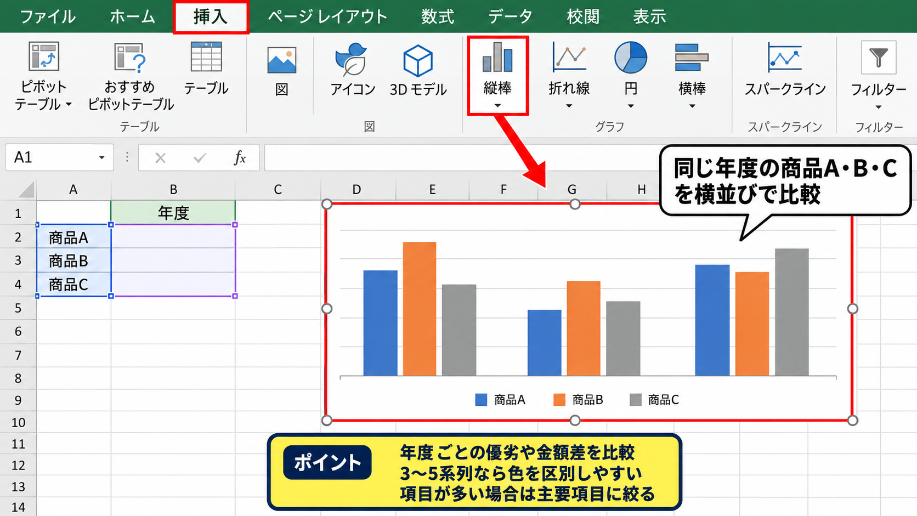
Task: Expand the フィルター dropdown arrow
Action: pyautogui.click(x=879, y=107)
